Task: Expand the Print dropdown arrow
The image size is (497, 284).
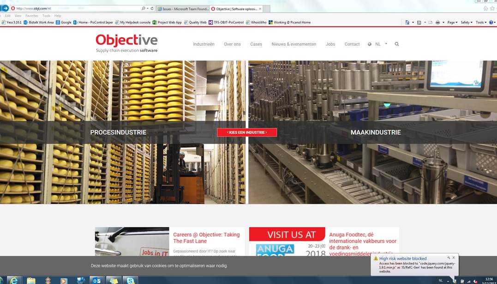Action: pos(443,23)
